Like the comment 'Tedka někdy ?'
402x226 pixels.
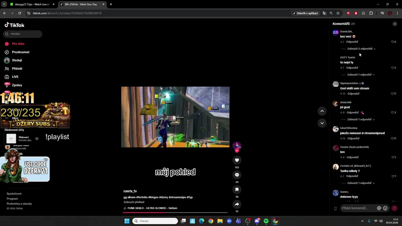pyautogui.click(x=393, y=176)
